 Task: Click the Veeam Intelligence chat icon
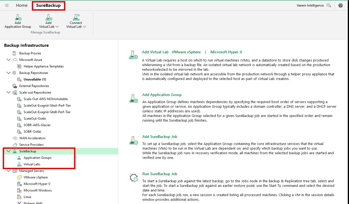tap(329, 5)
